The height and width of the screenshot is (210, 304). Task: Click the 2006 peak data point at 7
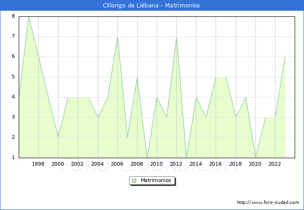[117, 37]
